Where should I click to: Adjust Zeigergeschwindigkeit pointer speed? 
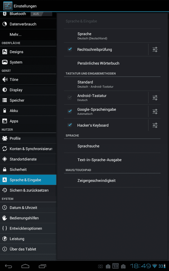[x=112, y=180]
